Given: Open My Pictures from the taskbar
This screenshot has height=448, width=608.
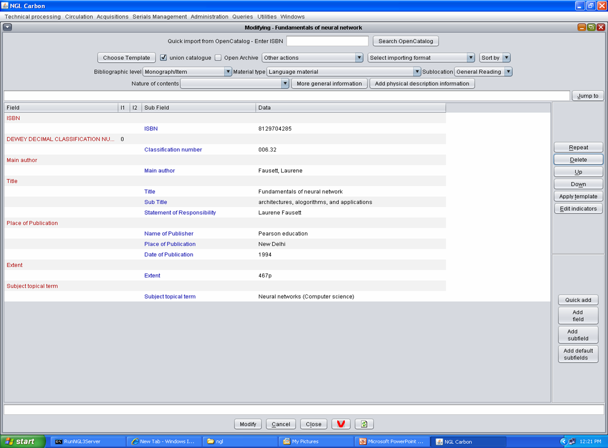Looking at the screenshot, I should [316, 441].
